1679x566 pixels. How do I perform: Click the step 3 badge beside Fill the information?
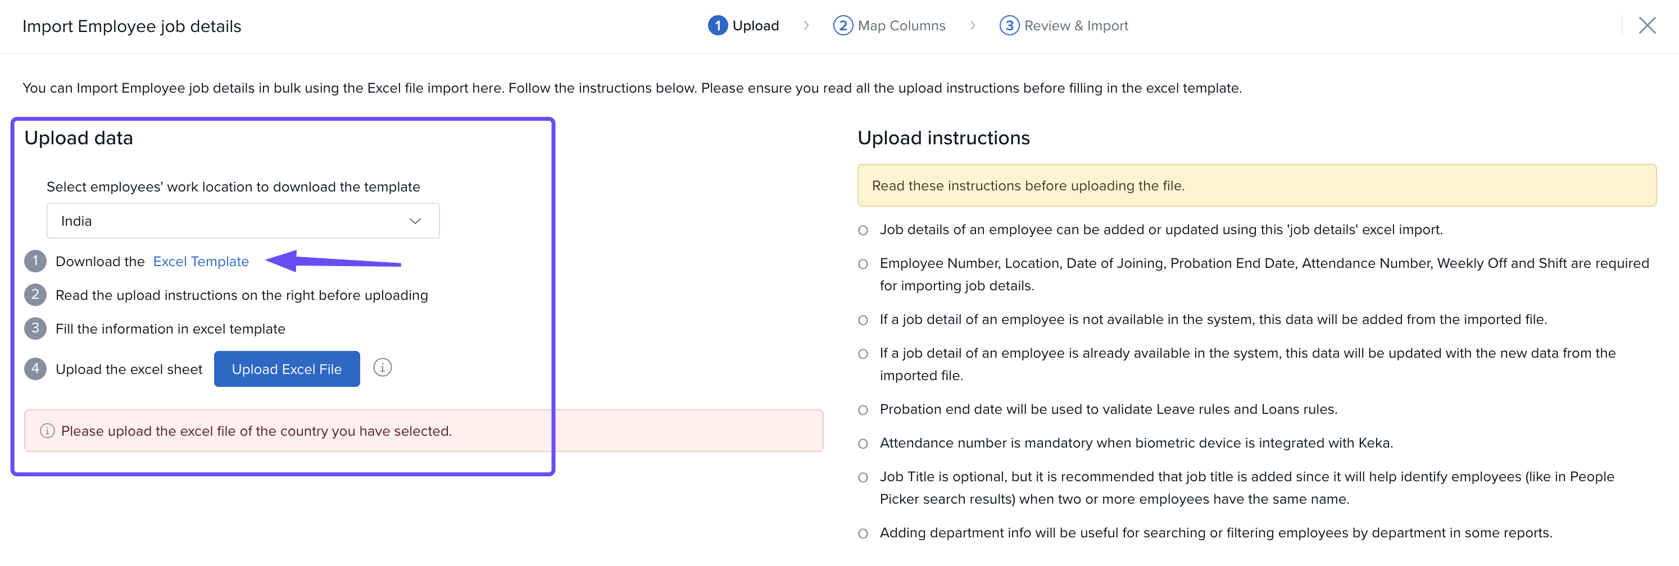[x=35, y=328]
